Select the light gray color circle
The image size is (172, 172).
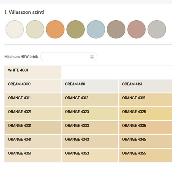pos(157,29)
